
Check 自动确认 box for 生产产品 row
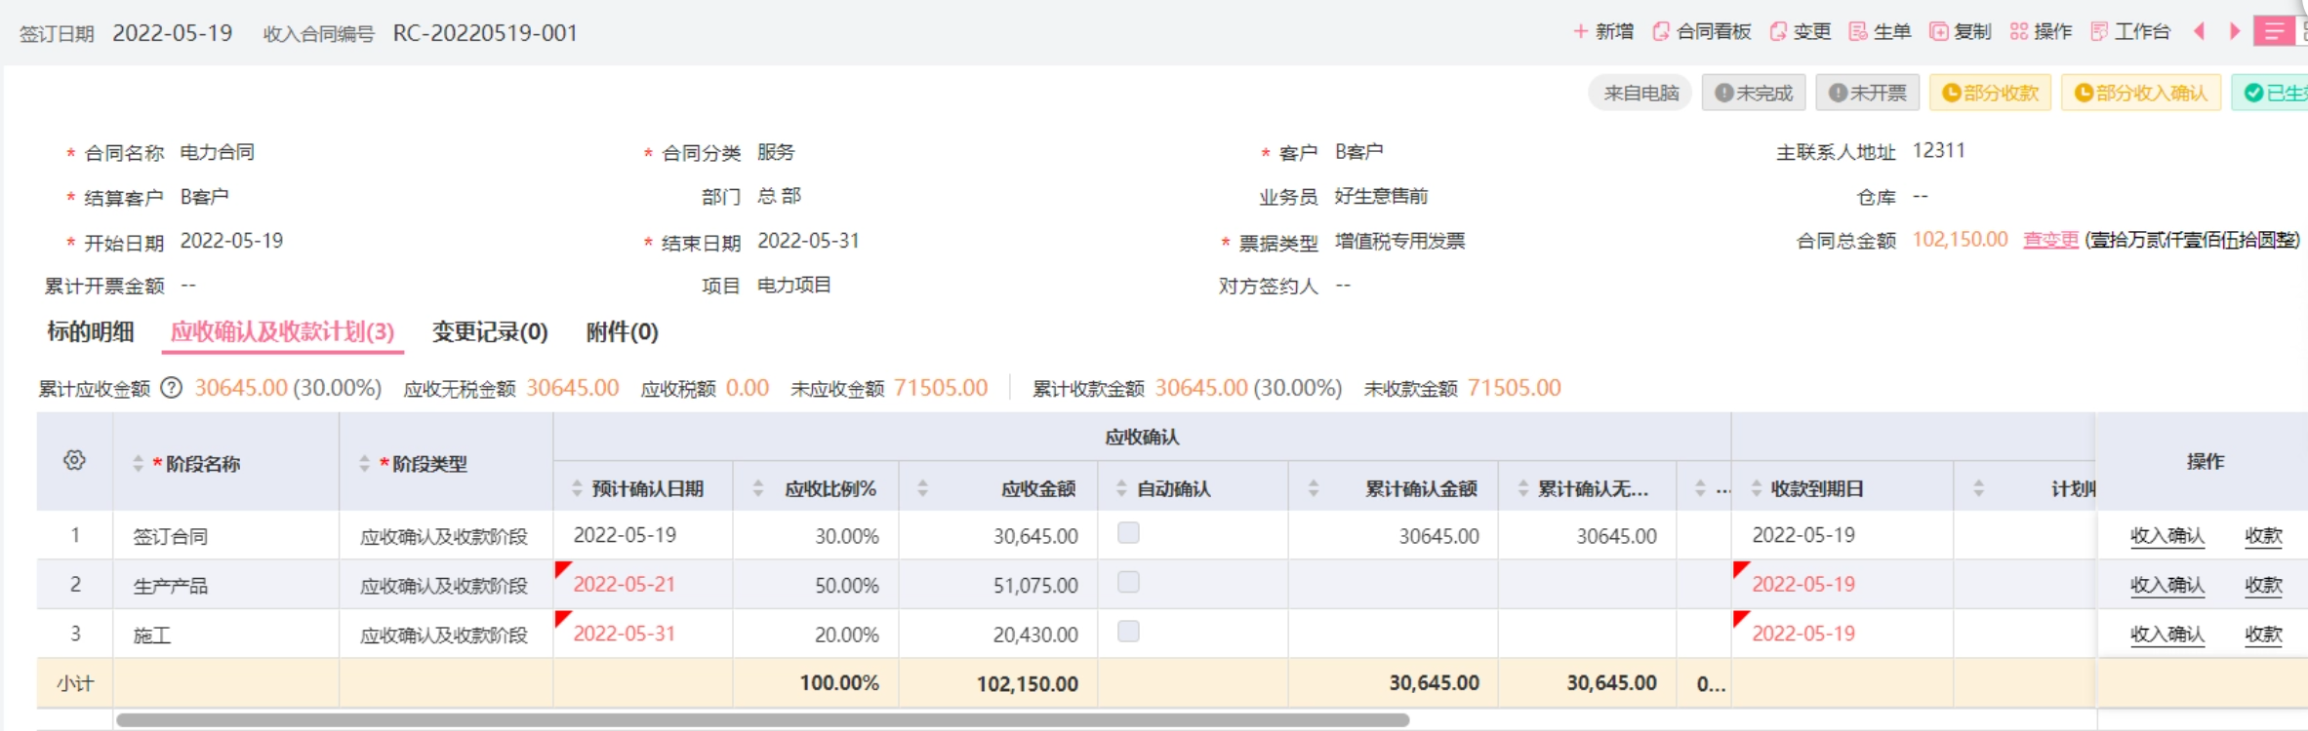(1128, 583)
